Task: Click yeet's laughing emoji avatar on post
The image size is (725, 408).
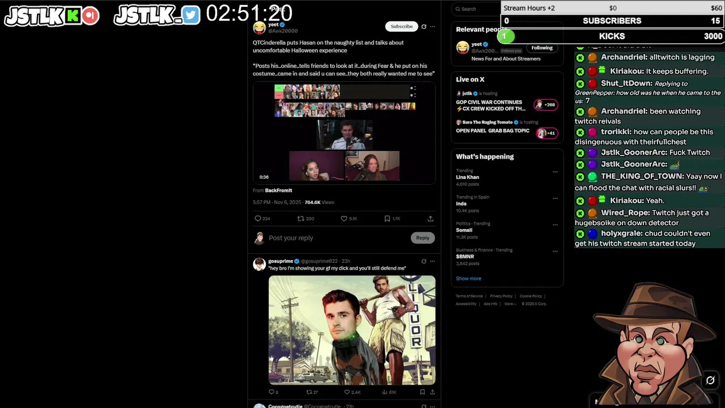Action: tap(259, 27)
